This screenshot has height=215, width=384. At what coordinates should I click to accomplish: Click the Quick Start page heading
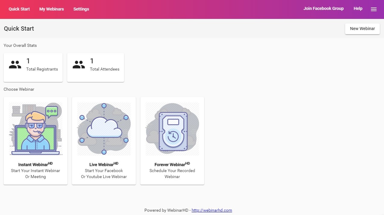[x=19, y=29]
